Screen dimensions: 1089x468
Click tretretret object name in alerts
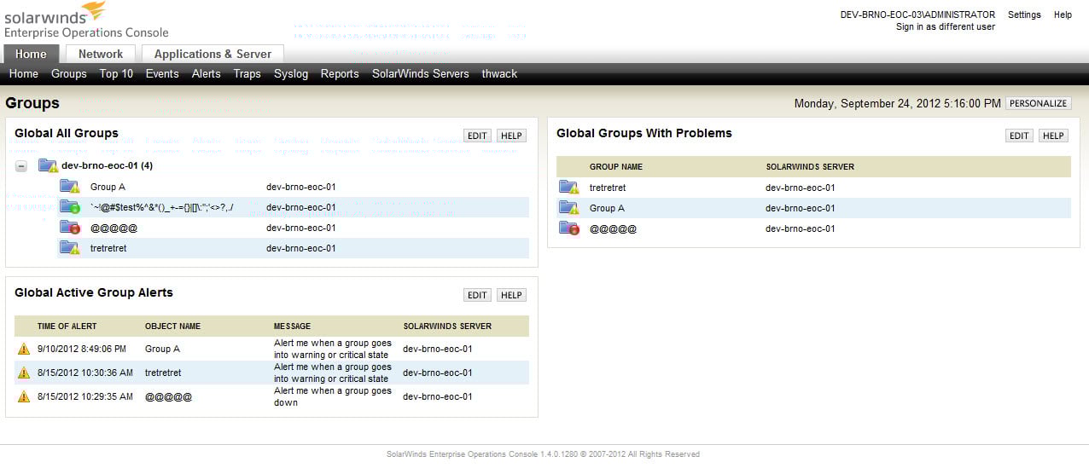coord(163,373)
